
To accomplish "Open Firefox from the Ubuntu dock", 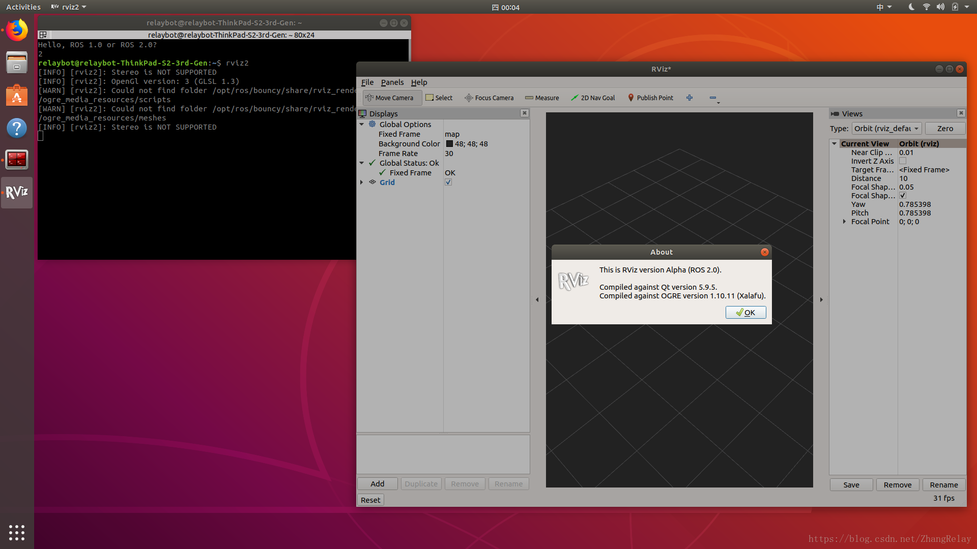I will (17, 30).
